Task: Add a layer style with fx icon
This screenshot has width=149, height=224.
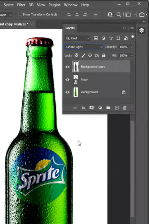Action: point(84,108)
